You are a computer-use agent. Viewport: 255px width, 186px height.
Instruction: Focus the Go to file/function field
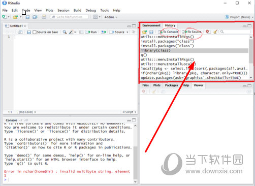[x=69, y=17]
